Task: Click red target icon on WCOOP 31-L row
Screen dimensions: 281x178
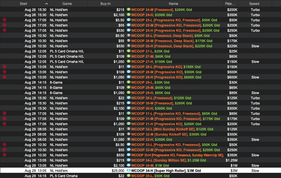Action: tap(5, 113)
